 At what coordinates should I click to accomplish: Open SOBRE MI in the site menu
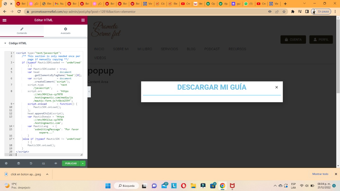pyautogui.click(x=121, y=49)
